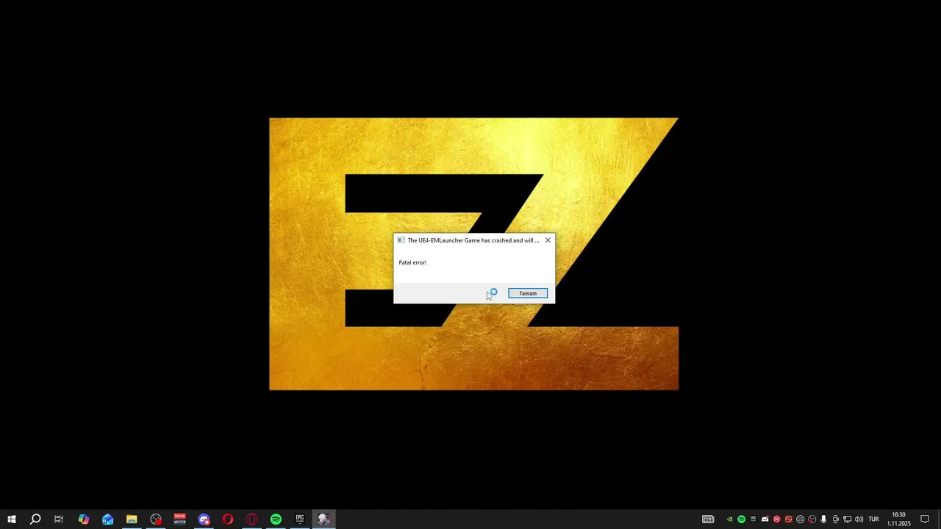Open the NVIDIA system tray icon
This screenshot has width=941, height=529.
point(729,519)
